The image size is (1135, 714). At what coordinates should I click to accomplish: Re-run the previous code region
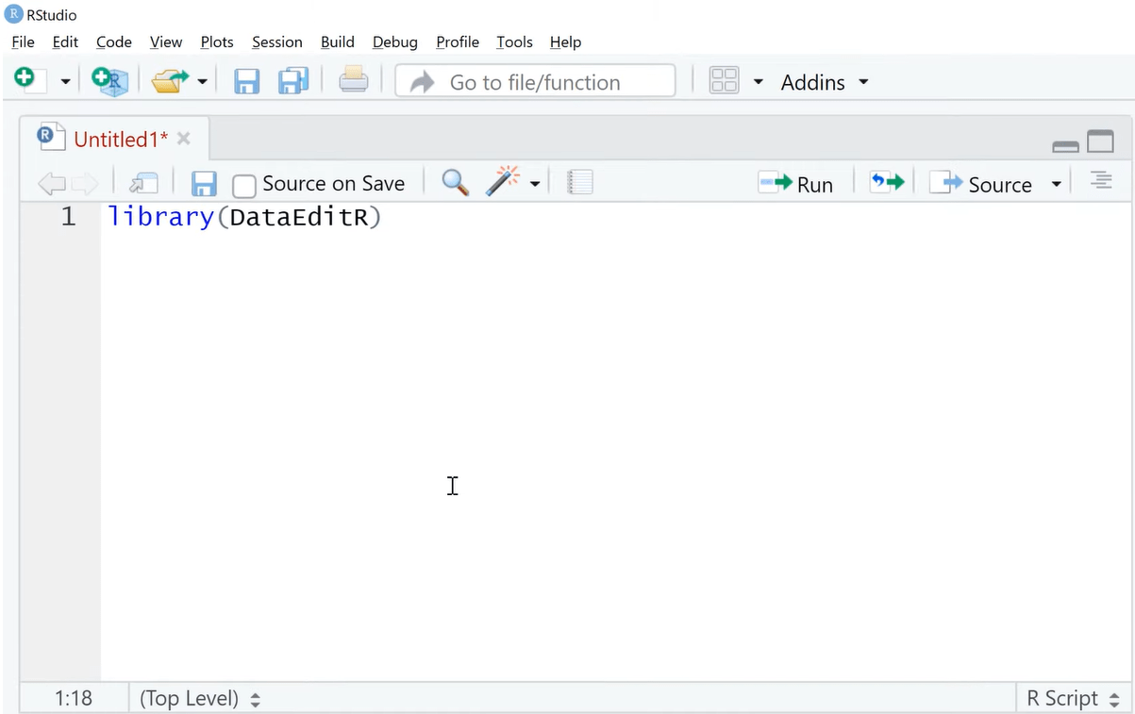pyautogui.click(x=887, y=182)
